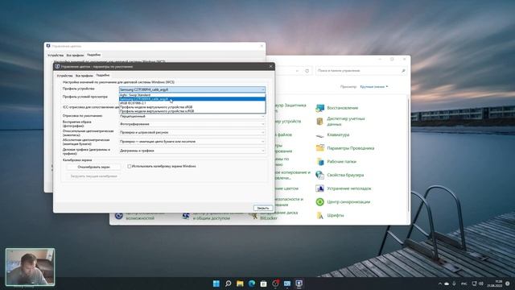Click the Откалибровать экран button
515x290 pixels.
pyautogui.click(x=93, y=167)
